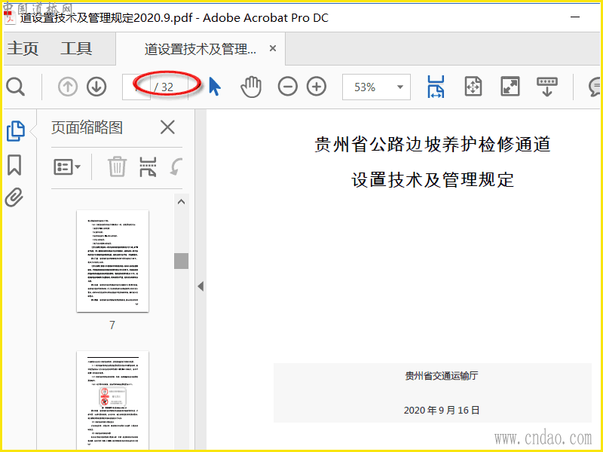The width and height of the screenshot is (603, 452).
Task: Go to previous page with up arrow
Action: click(68, 87)
